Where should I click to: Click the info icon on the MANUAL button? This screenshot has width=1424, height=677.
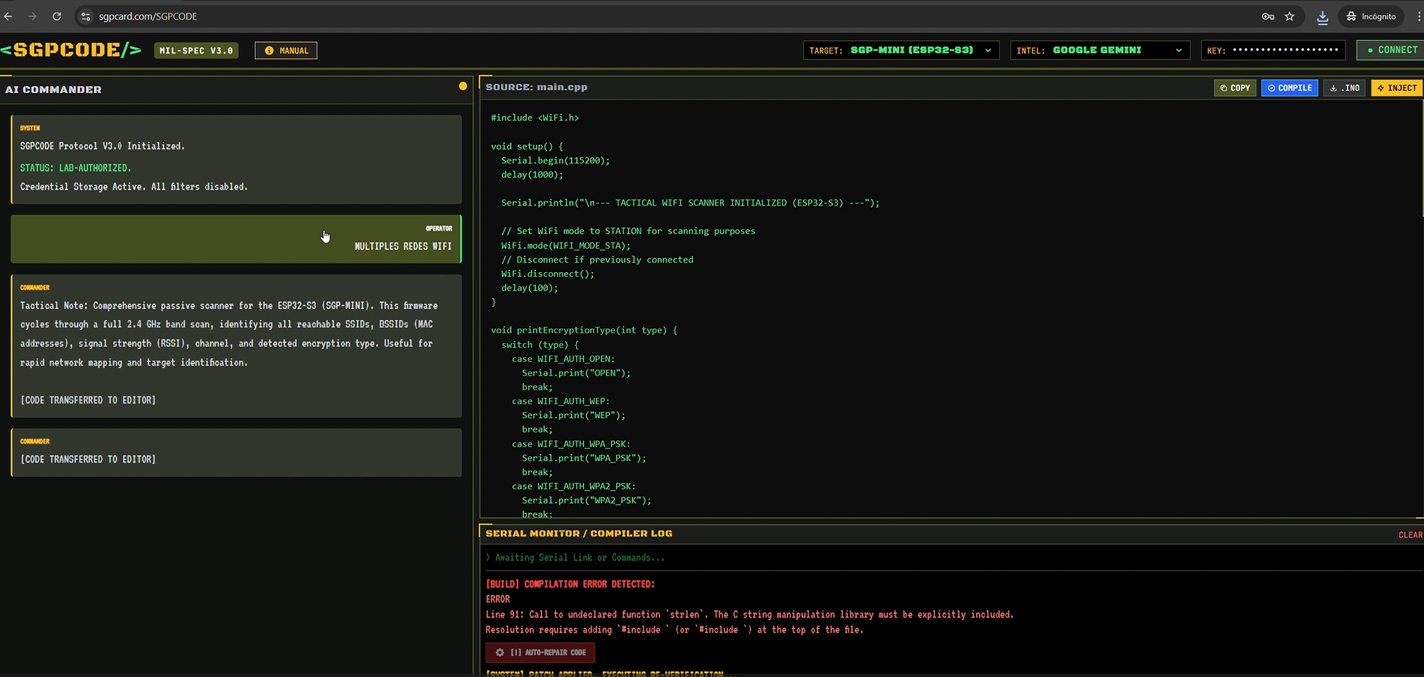coord(268,50)
